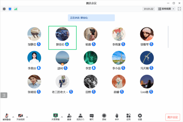This screenshot has width=183, height=122.
Task: Click muted mic icon next to 邹静芸
Action: pos(39,44)
